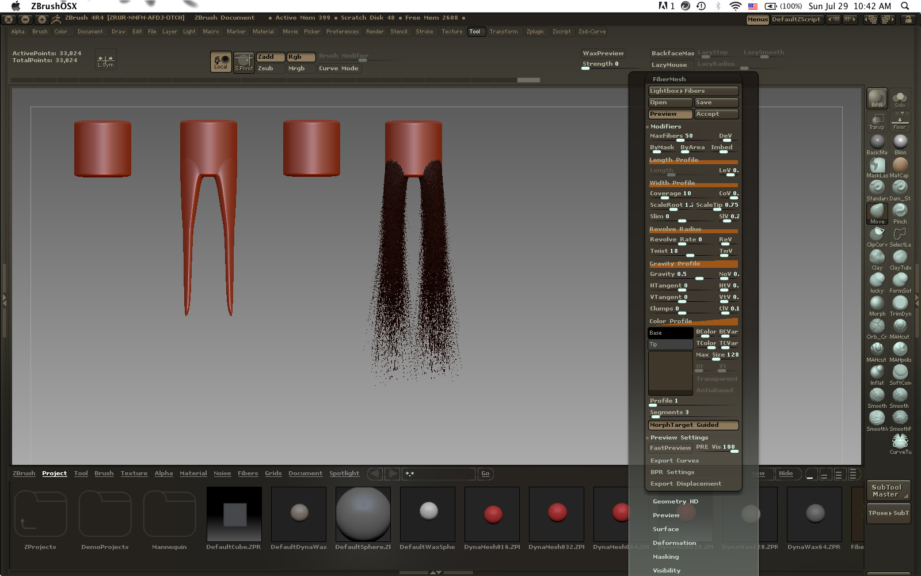Select the Standard brush icon
The width and height of the screenshot is (921, 576).
[x=877, y=190]
